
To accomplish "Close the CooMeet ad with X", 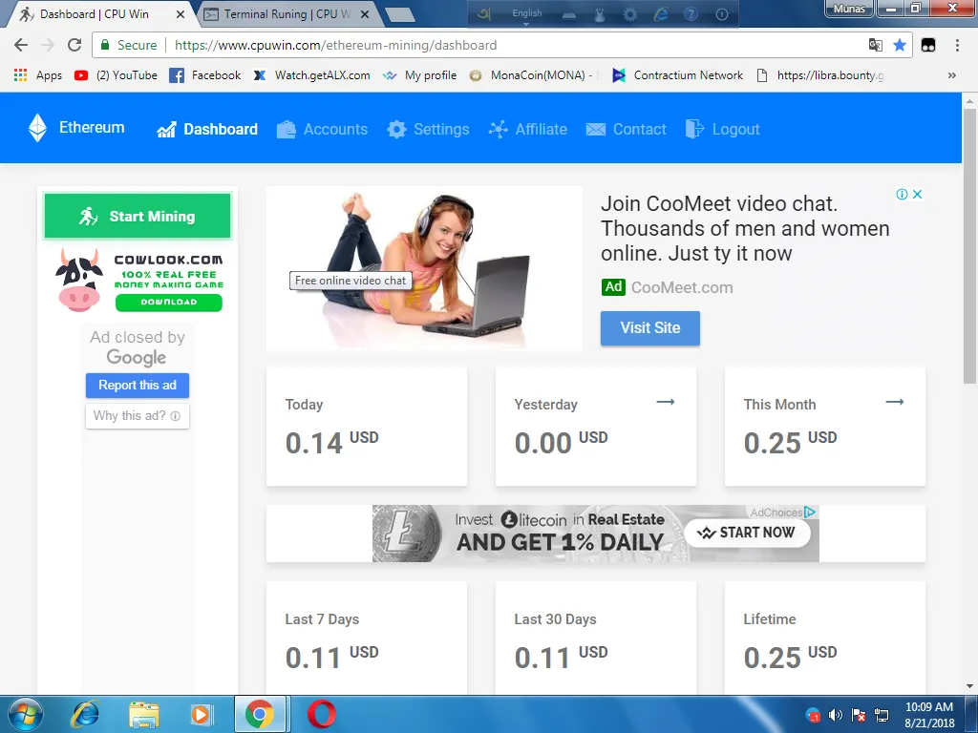I will click(x=917, y=194).
